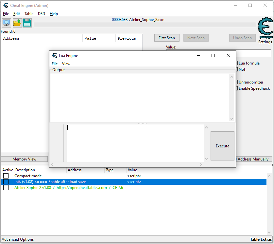Open Settings under the logo
Image resolution: width=274 pixels, height=244 pixels.
[265, 42]
